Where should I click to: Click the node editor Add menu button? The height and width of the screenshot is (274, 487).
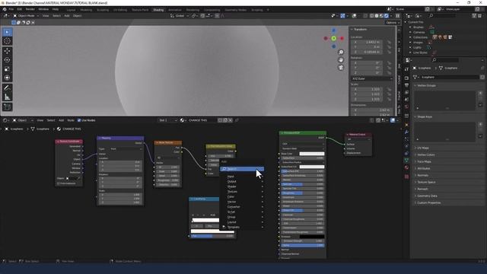61,120
